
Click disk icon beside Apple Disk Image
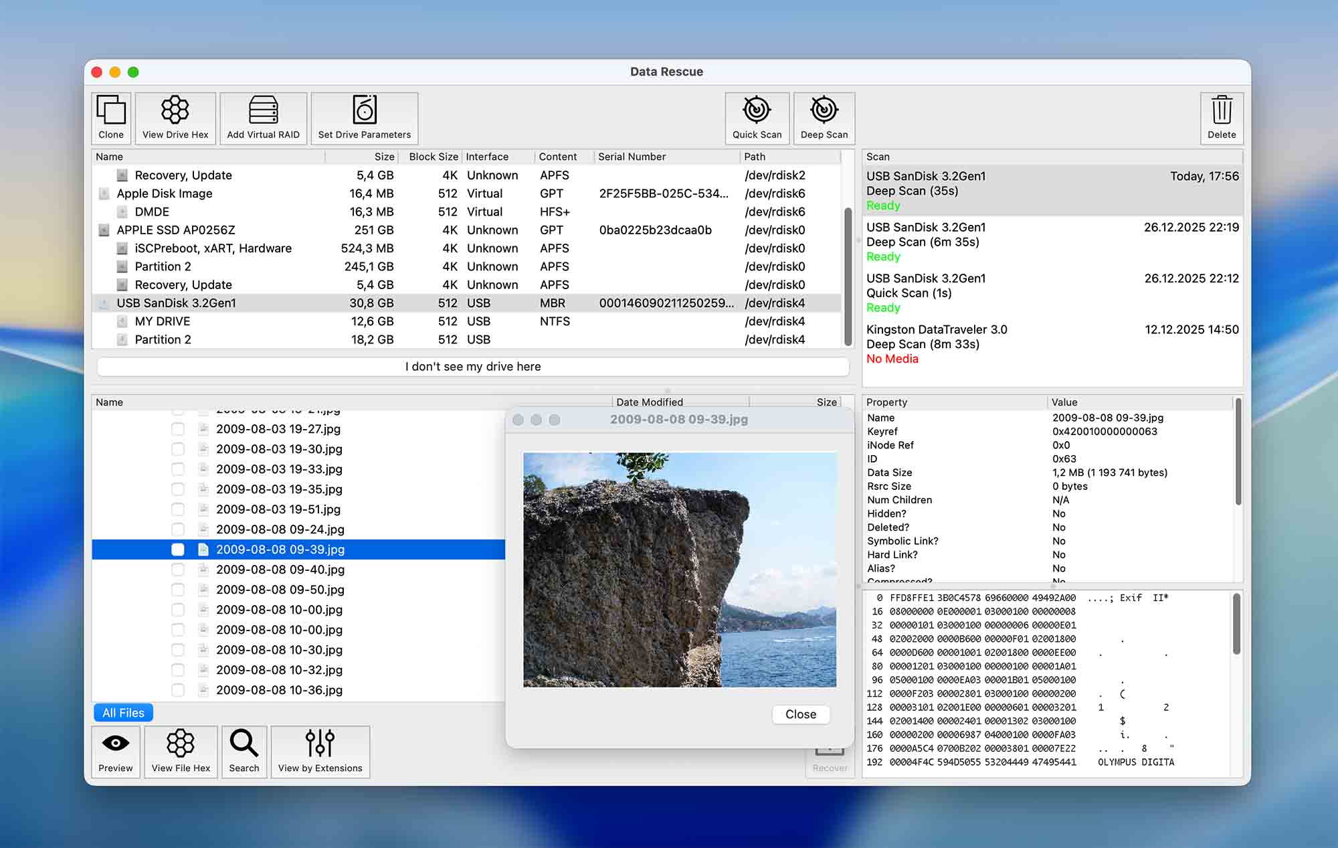[x=104, y=193]
